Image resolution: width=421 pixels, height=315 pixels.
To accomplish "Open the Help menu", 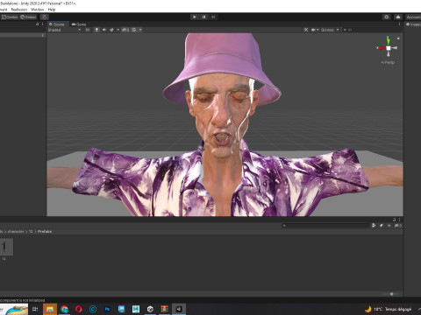I will (x=52, y=10).
